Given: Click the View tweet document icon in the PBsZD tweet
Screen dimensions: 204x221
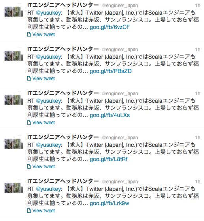Looking at the screenshot, I should [x=29, y=79].
